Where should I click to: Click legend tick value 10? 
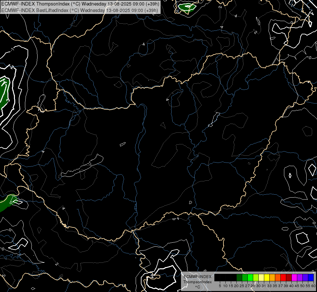tap(225, 286)
